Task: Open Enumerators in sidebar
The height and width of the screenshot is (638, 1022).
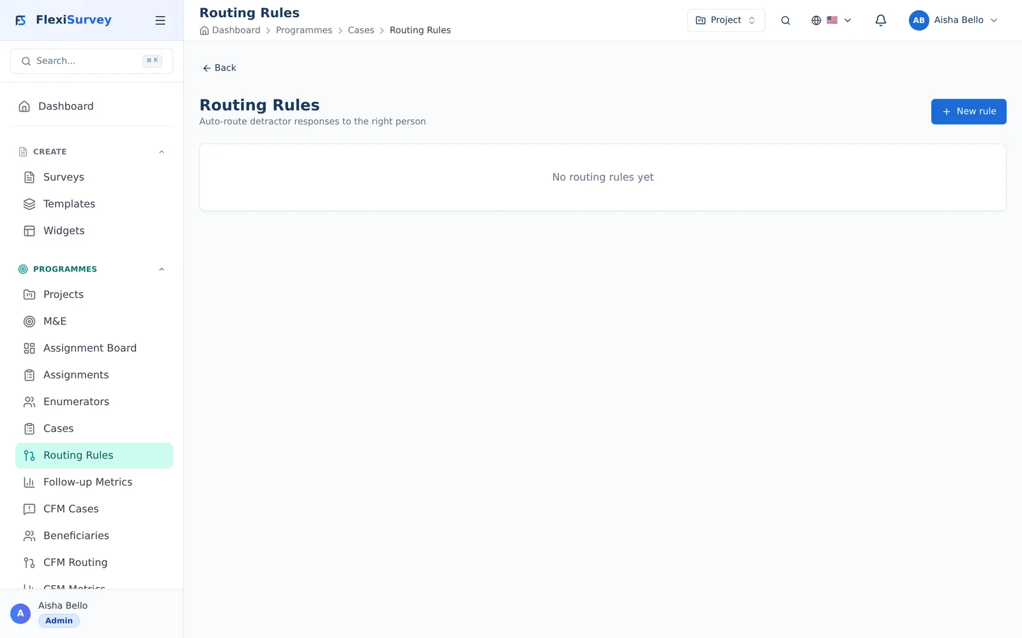Action: tap(94, 402)
